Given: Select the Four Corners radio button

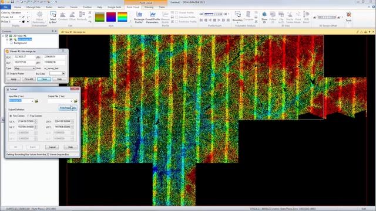Looking at the screenshot, I should [28, 116].
